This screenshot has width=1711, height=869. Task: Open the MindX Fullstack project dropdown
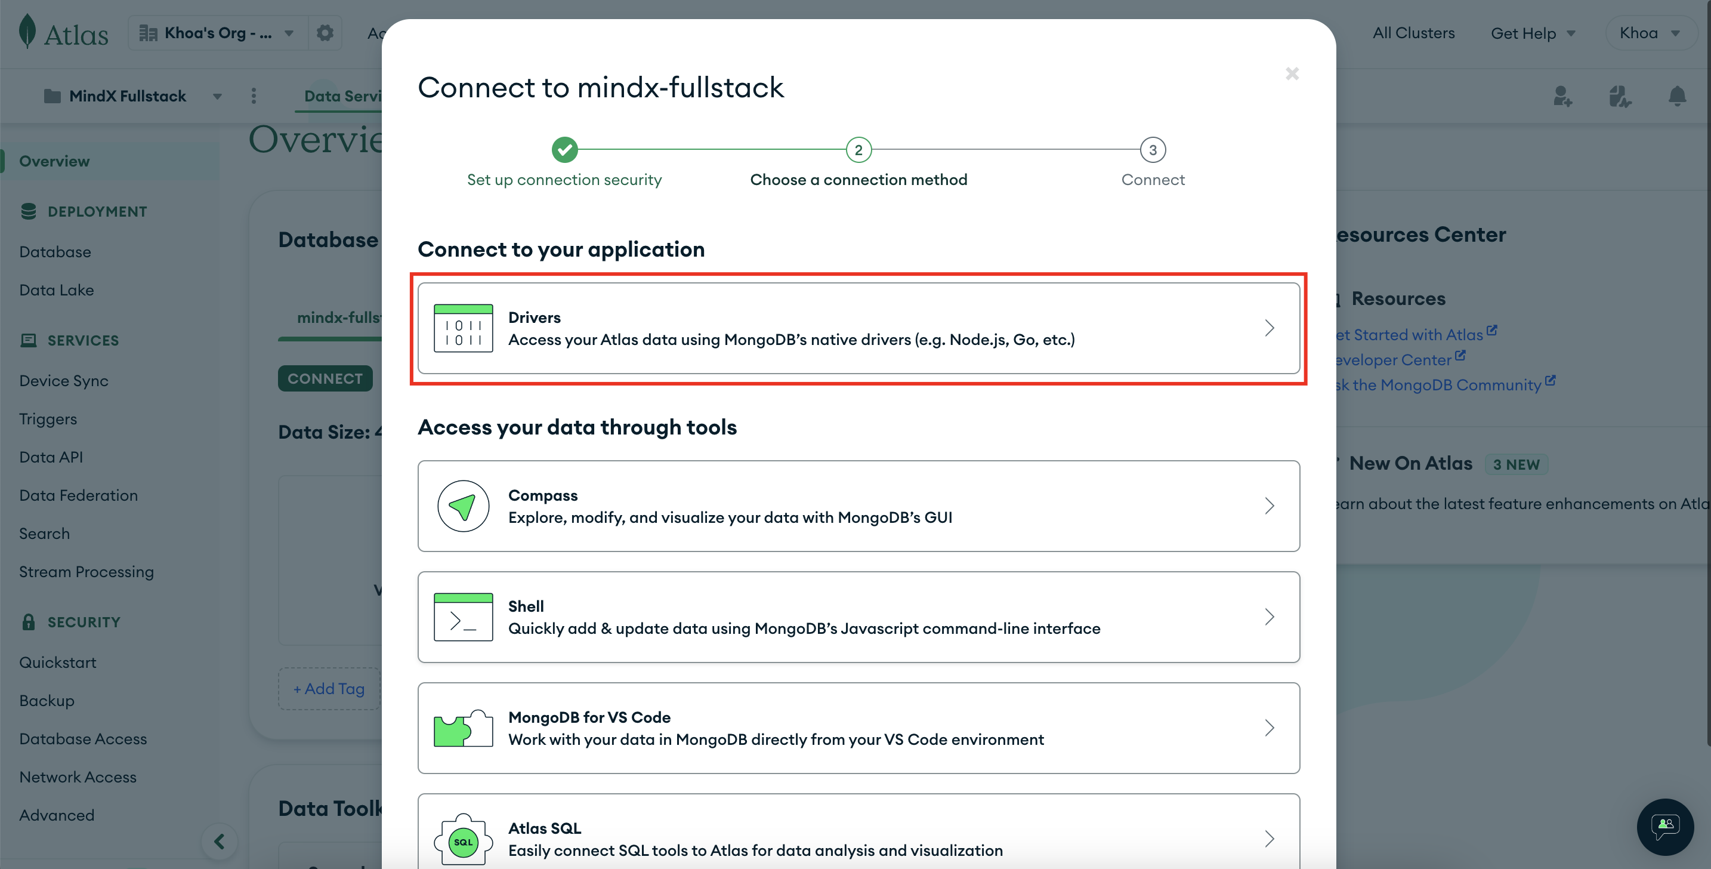133,96
